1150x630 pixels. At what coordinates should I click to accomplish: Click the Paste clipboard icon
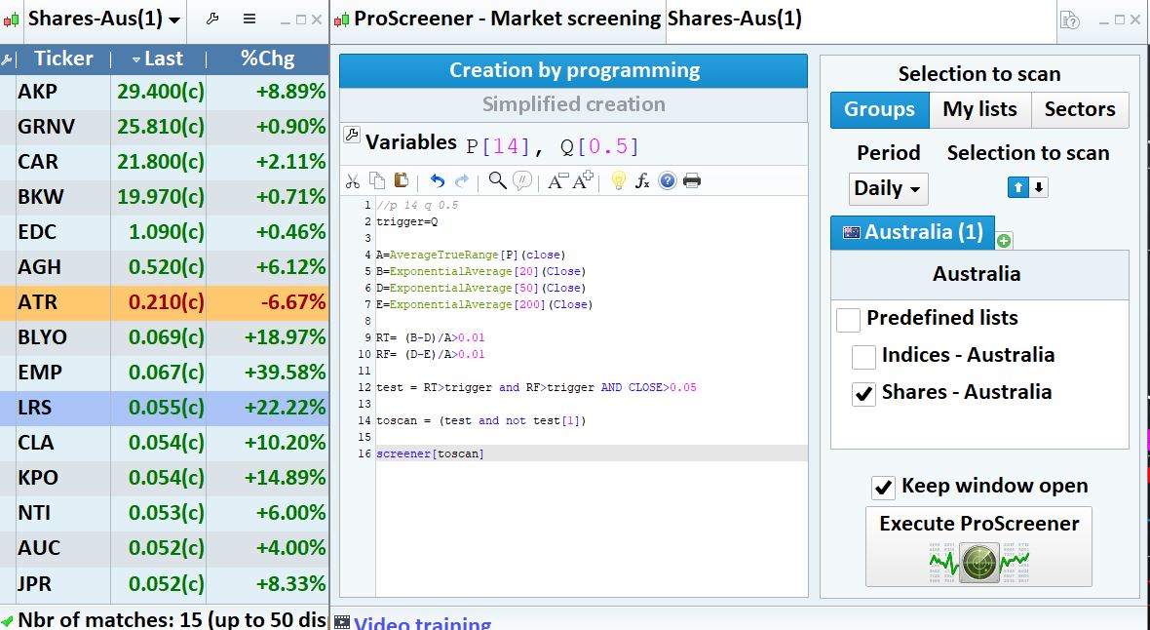402,180
